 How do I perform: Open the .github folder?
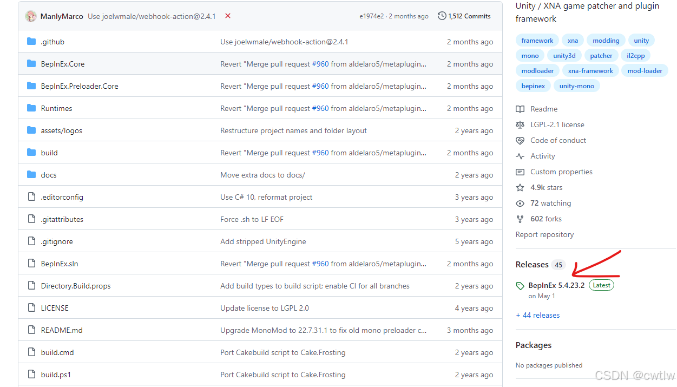tap(52, 42)
